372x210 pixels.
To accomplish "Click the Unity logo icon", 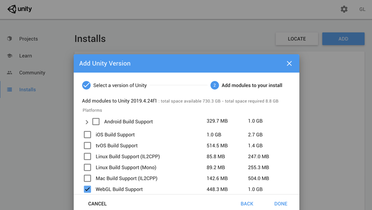I will tap(12, 9).
